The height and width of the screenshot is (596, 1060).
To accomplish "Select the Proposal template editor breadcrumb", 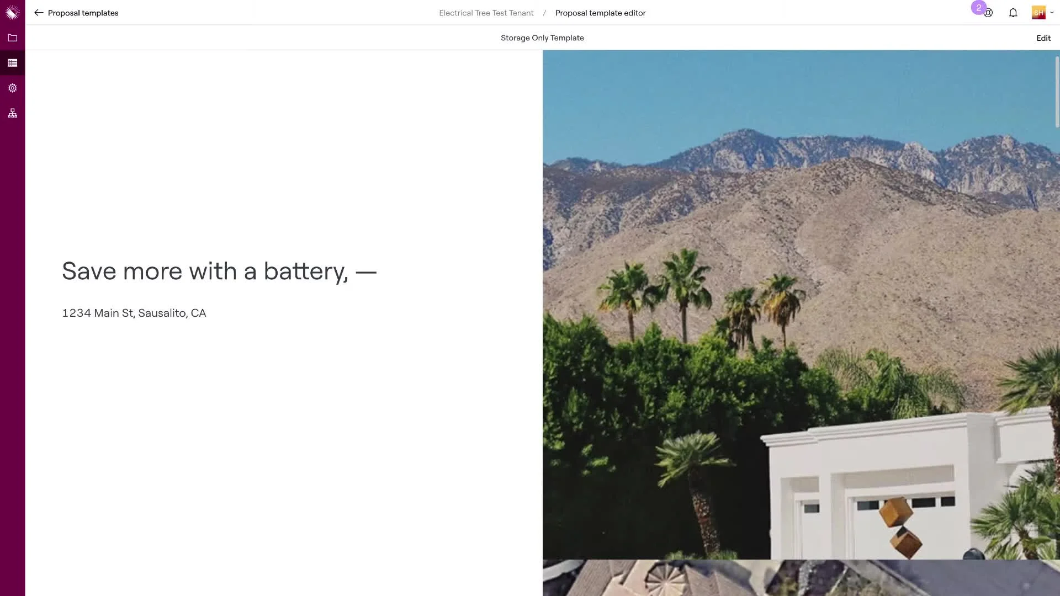I will pyautogui.click(x=600, y=13).
